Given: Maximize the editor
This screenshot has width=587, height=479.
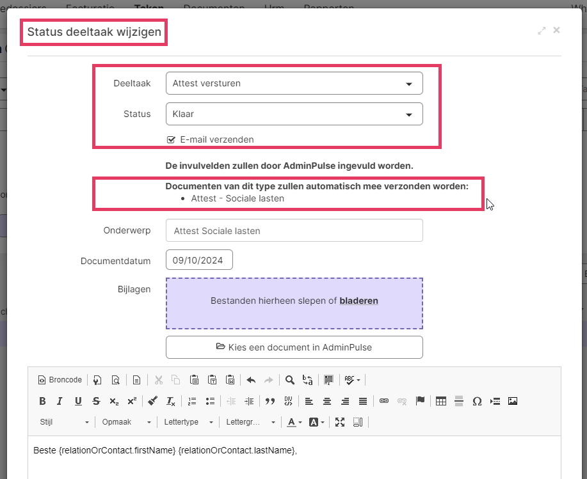Looking at the screenshot, I should [339, 422].
